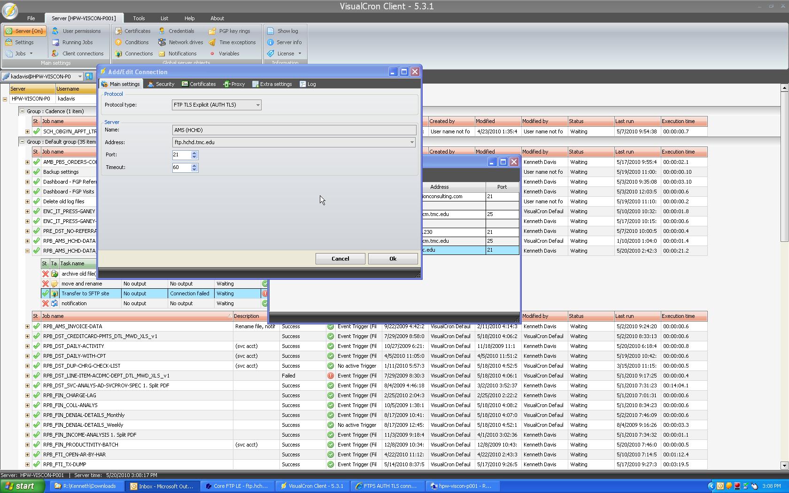
Task: Open the About menu
Action: [x=217, y=18]
